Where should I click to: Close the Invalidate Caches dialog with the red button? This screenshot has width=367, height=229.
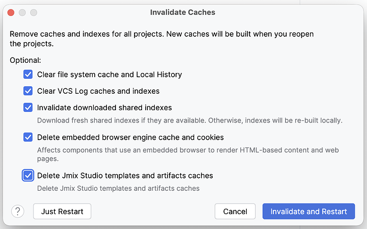click(11, 12)
